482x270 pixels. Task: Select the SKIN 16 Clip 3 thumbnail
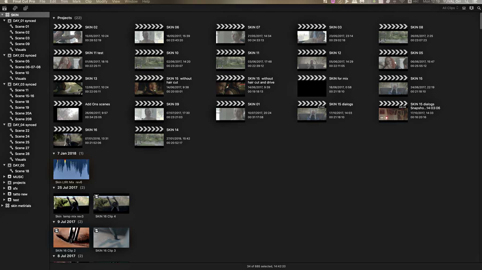click(111, 238)
